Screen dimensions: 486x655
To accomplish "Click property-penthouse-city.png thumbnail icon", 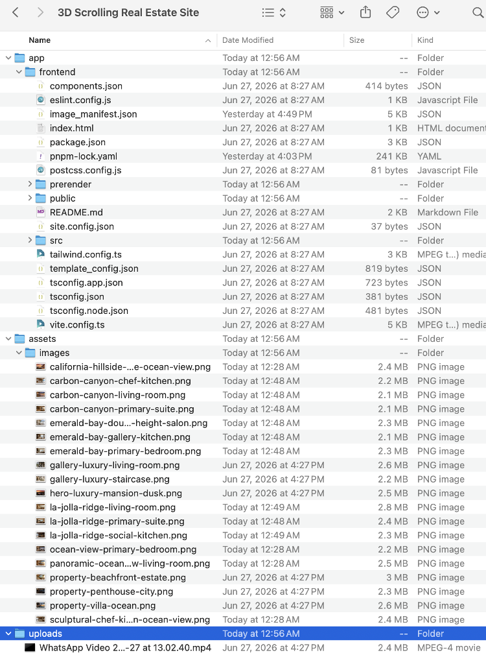I will [40, 591].
